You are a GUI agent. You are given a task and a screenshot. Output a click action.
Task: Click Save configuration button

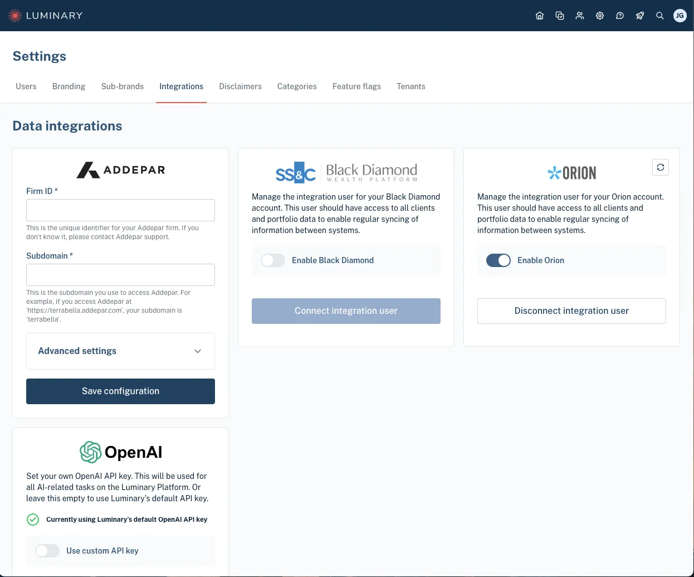pos(120,391)
